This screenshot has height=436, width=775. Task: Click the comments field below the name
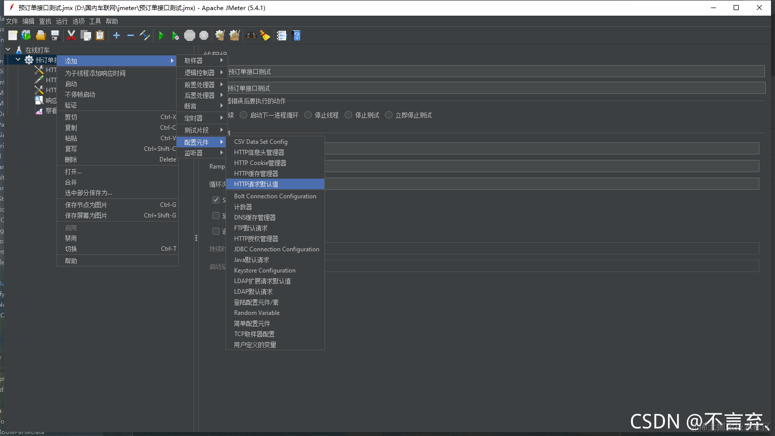point(495,88)
